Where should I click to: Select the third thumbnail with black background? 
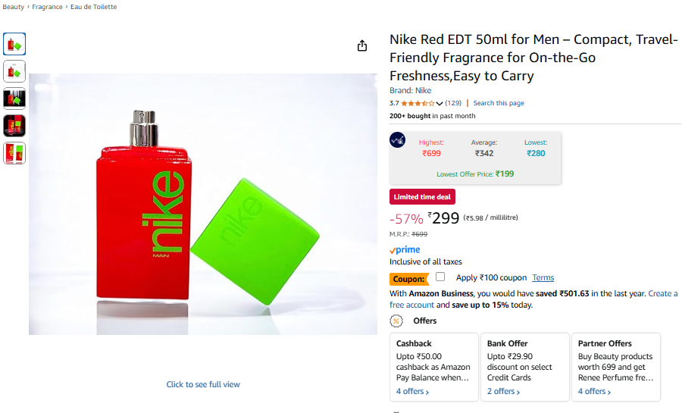coord(14,99)
